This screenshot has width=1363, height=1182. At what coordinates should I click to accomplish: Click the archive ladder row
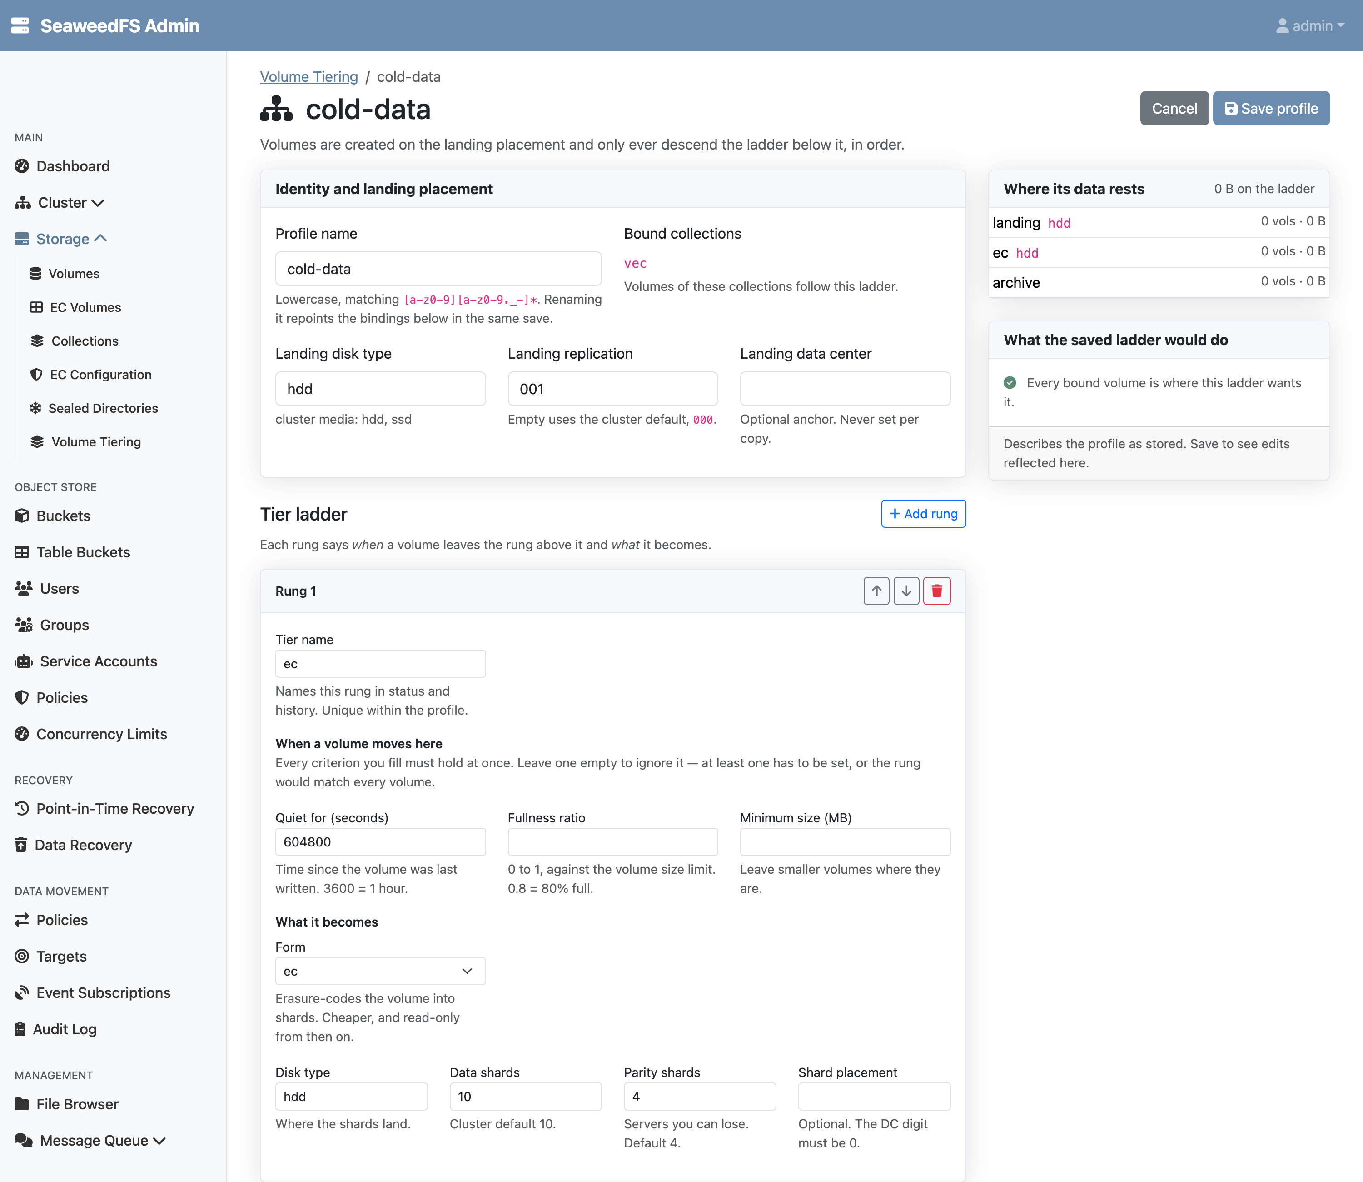click(x=1159, y=282)
